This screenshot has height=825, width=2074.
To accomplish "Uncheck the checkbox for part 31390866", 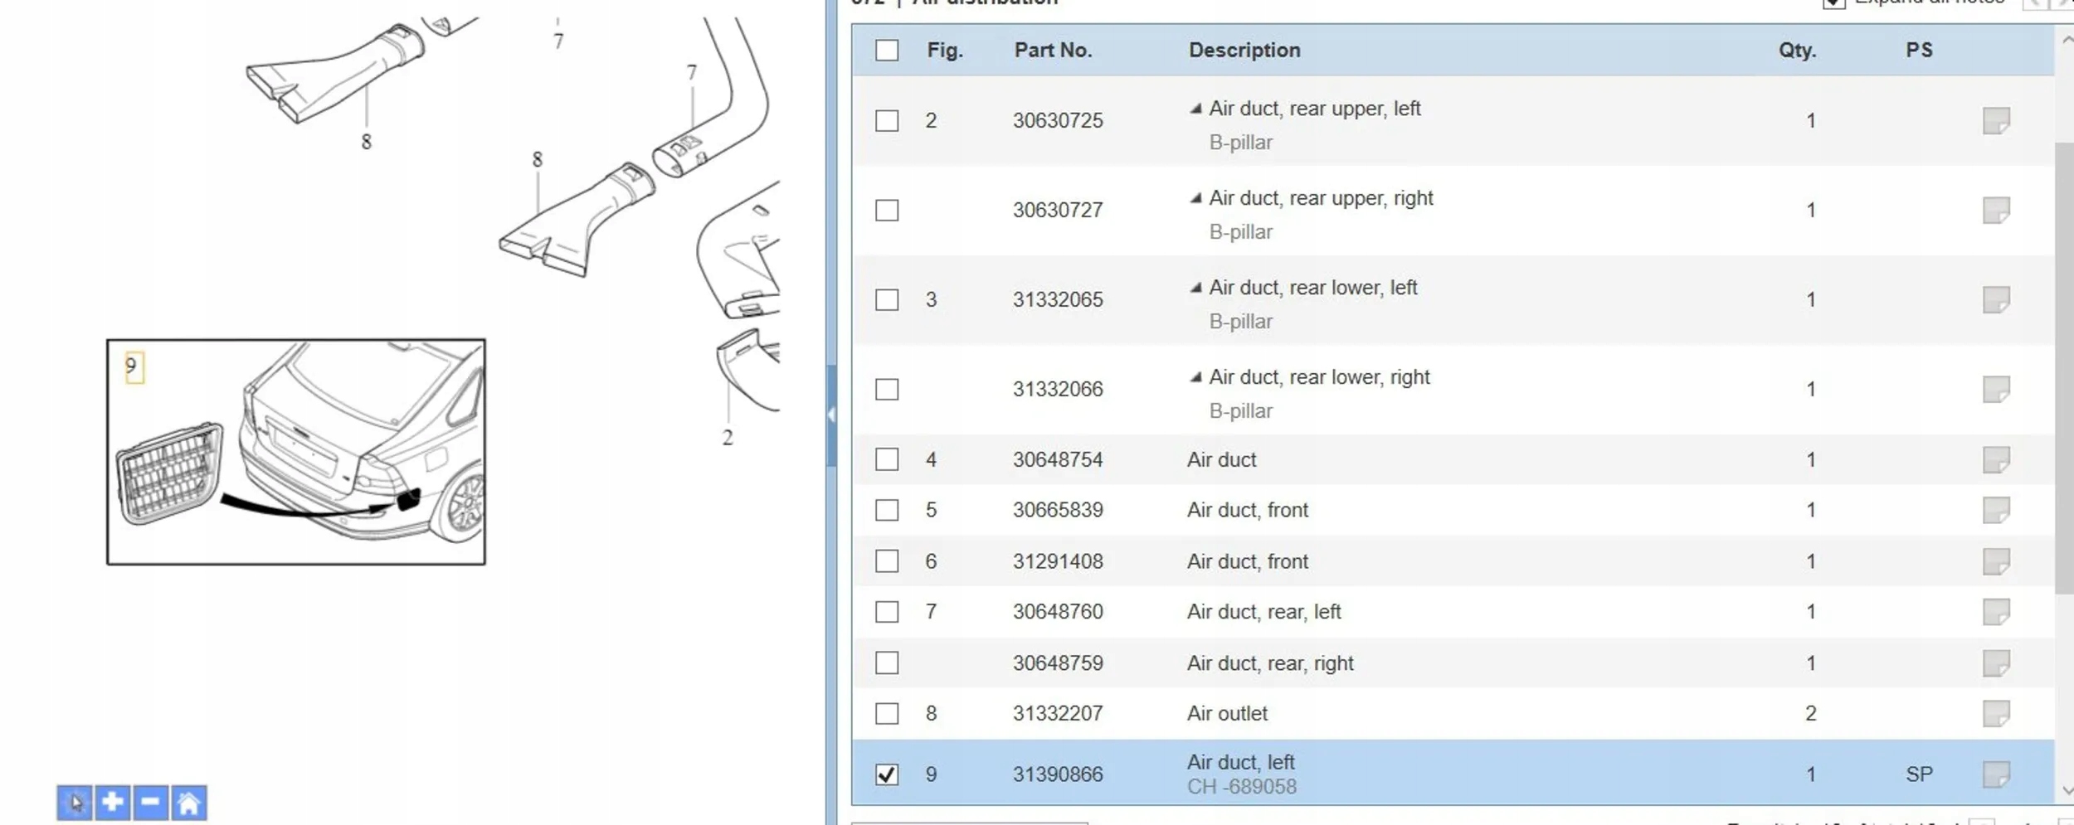I will [x=887, y=774].
